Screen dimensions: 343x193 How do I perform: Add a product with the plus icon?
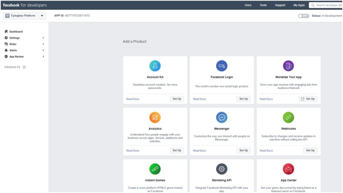pyautogui.click(x=24, y=67)
